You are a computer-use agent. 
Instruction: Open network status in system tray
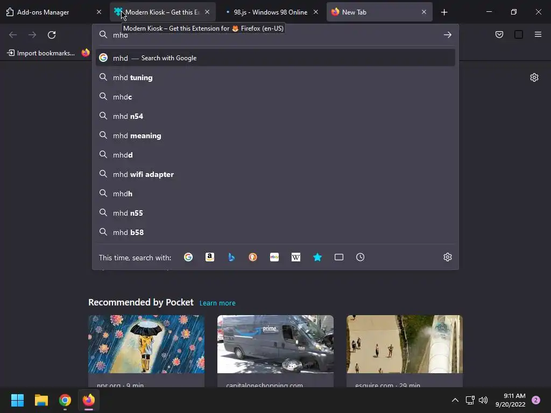click(x=470, y=400)
